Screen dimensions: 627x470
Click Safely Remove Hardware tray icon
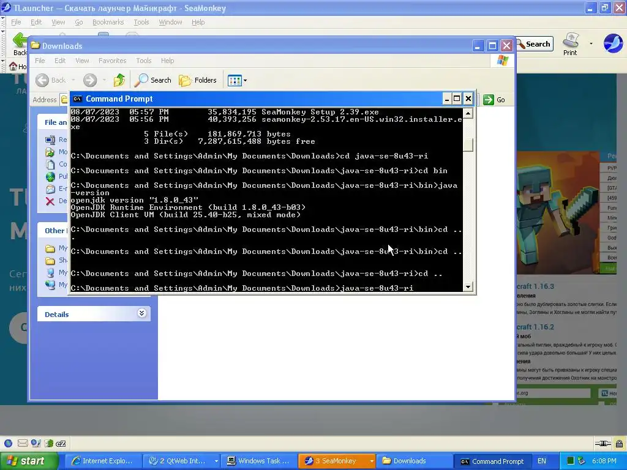tap(582, 461)
